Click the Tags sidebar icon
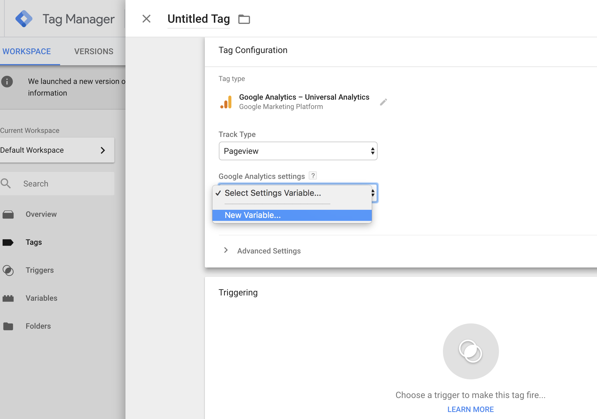Viewport: 597px width, 419px height. point(8,242)
